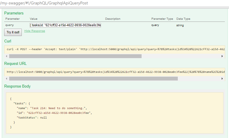
Task: Click the taskStatus null line in response
Action: pyautogui.click(x=32, y=118)
